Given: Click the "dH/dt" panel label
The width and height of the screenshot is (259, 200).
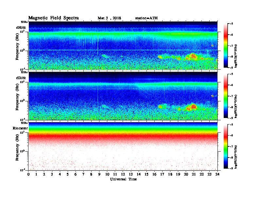Looking at the screenshot, I should [x=21, y=27].
